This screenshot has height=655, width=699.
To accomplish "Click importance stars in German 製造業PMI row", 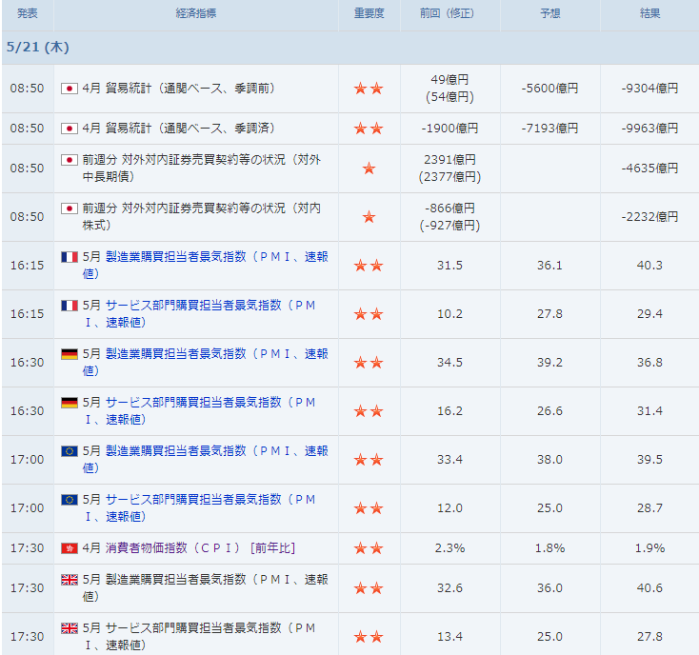I will click(369, 363).
